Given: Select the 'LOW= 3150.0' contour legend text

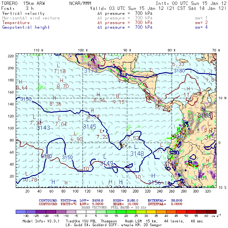Looking at the screenshot, I should pyautogui.click(x=92, y=201).
